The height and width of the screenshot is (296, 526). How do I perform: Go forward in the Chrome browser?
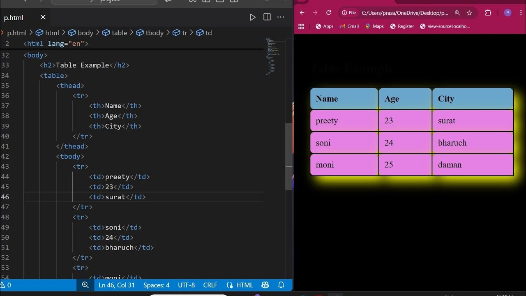pyautogui.click(x=315, y=13)
